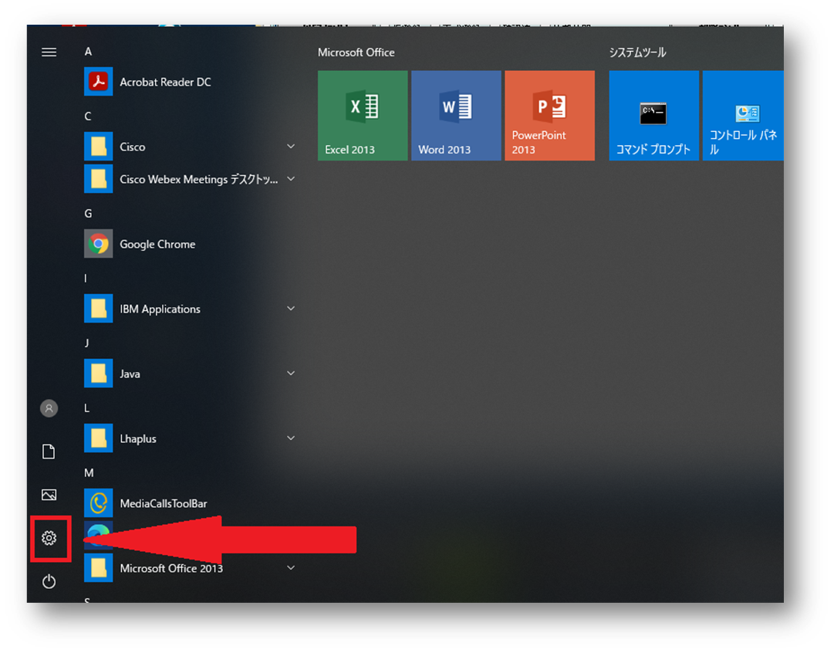Open the user account icon in the sidebar

(x=49, y=408)
